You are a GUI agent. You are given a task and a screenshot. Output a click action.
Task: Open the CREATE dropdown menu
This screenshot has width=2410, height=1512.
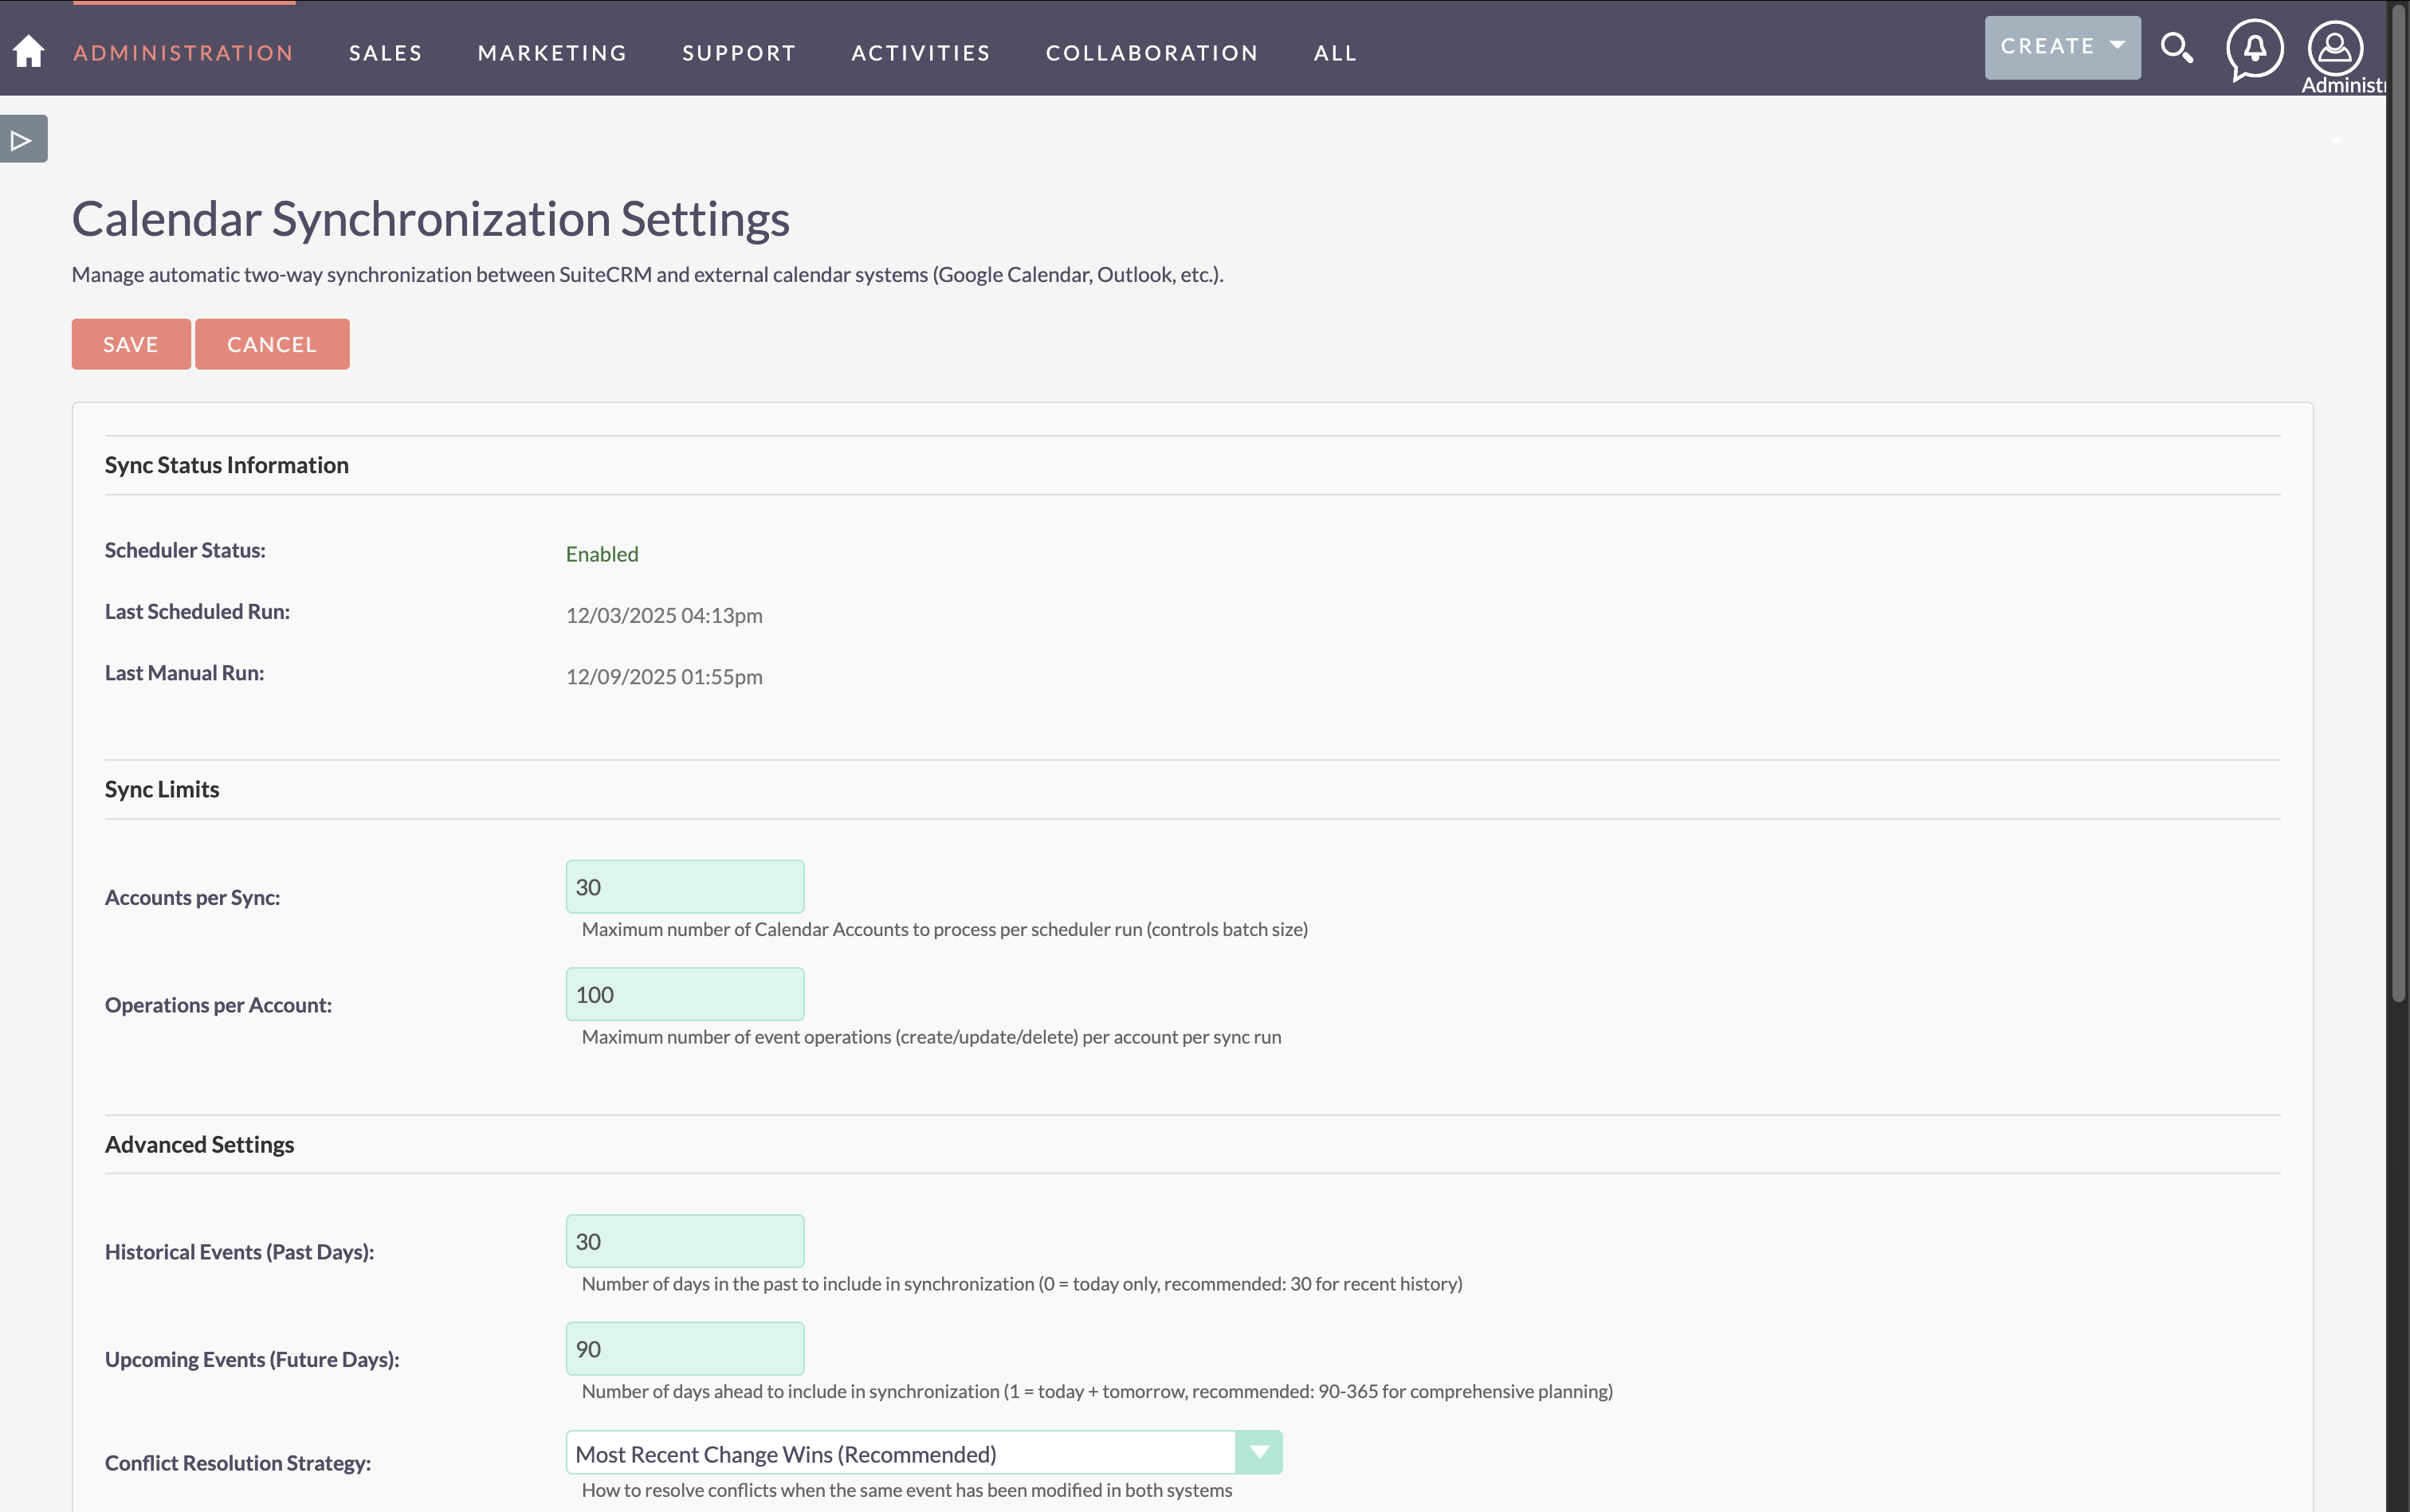tap(2062, 47)
